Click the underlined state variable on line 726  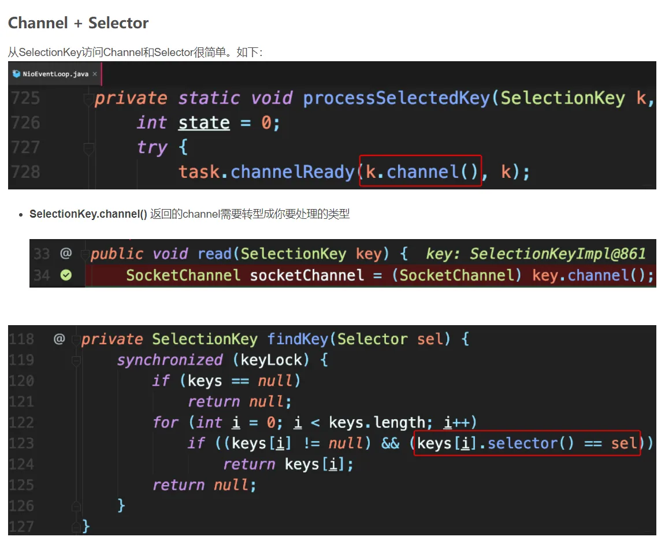pos(203,122)
